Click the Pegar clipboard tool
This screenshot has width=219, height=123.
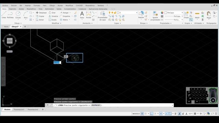coord(209,15)
